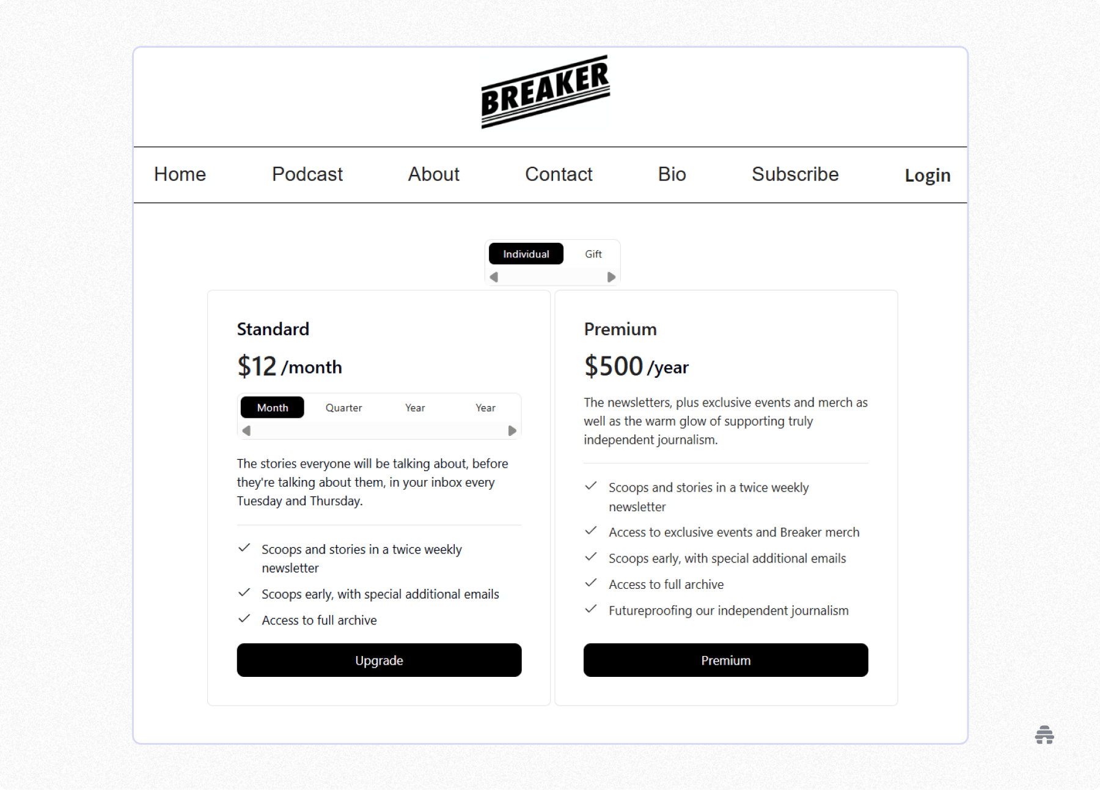Click the checkmark beside Access to full archive
Screen dimensions: 1100x790
tap(245, 619)
